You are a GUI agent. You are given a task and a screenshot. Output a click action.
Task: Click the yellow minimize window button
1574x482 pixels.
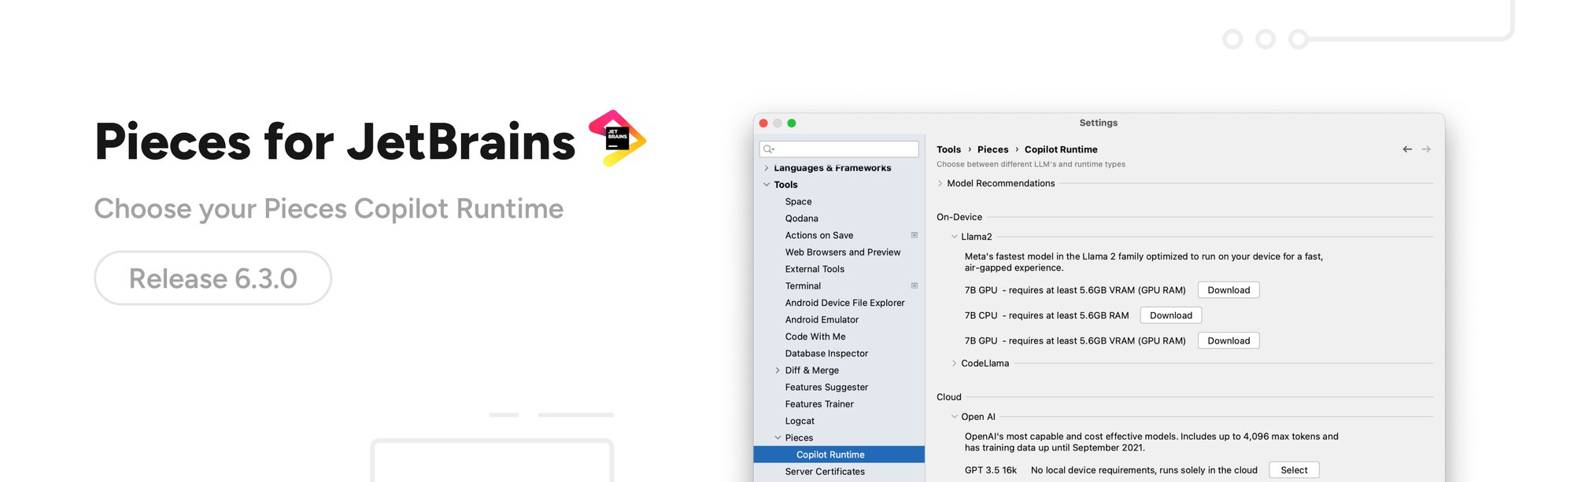(x=778, y=123)
